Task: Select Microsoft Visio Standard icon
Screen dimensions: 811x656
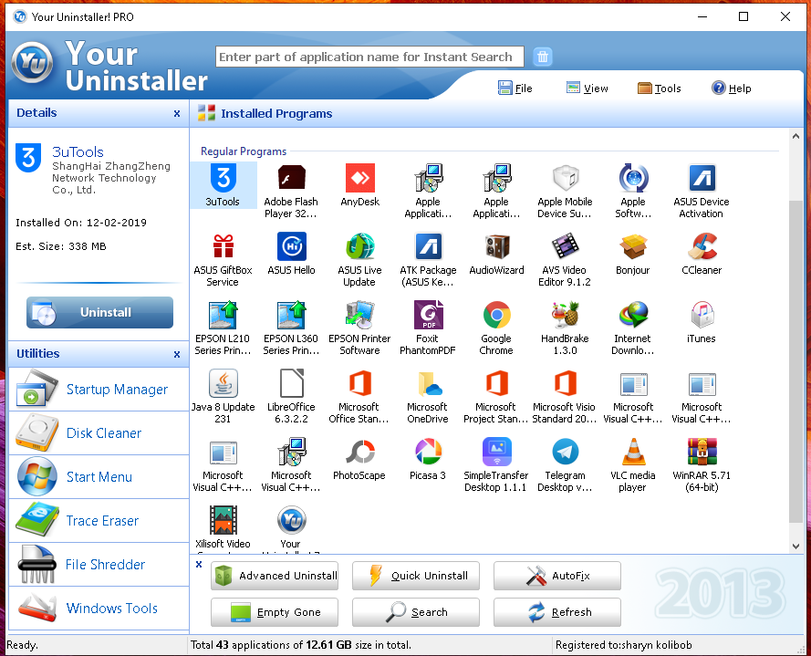Action: (565, 383)
